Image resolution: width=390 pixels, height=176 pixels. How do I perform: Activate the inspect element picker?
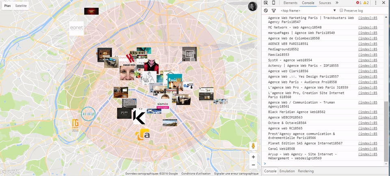click(266, 3)
